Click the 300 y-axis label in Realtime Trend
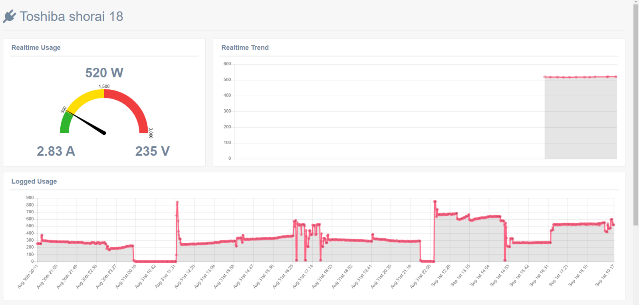 pos(227,111)
